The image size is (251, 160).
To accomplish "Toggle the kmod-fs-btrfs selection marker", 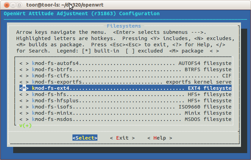I will [24, 69].
